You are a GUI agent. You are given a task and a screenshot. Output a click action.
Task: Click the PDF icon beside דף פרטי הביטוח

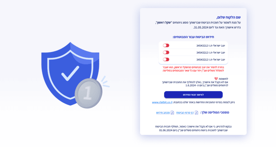197,112
